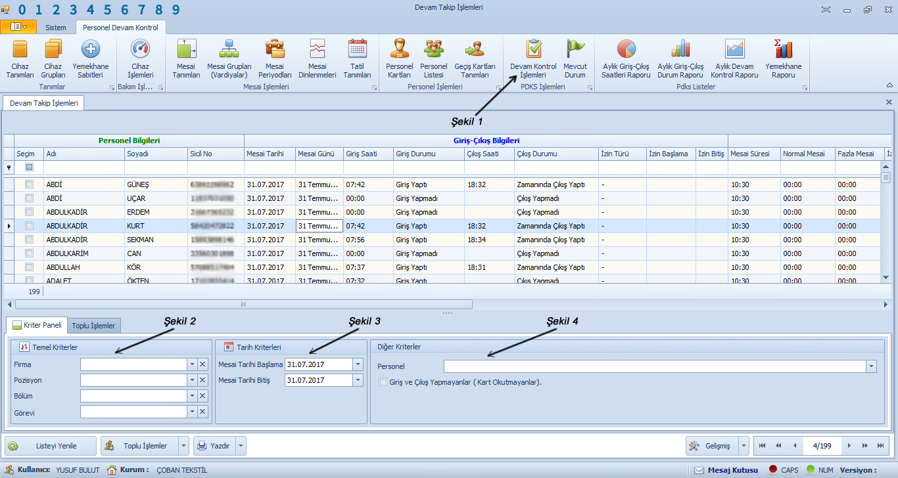The image size is (898, 478).
Task: Enable Giriş ve Çıkış Yapmayanlar checkbox
Action: pos(383,382)
